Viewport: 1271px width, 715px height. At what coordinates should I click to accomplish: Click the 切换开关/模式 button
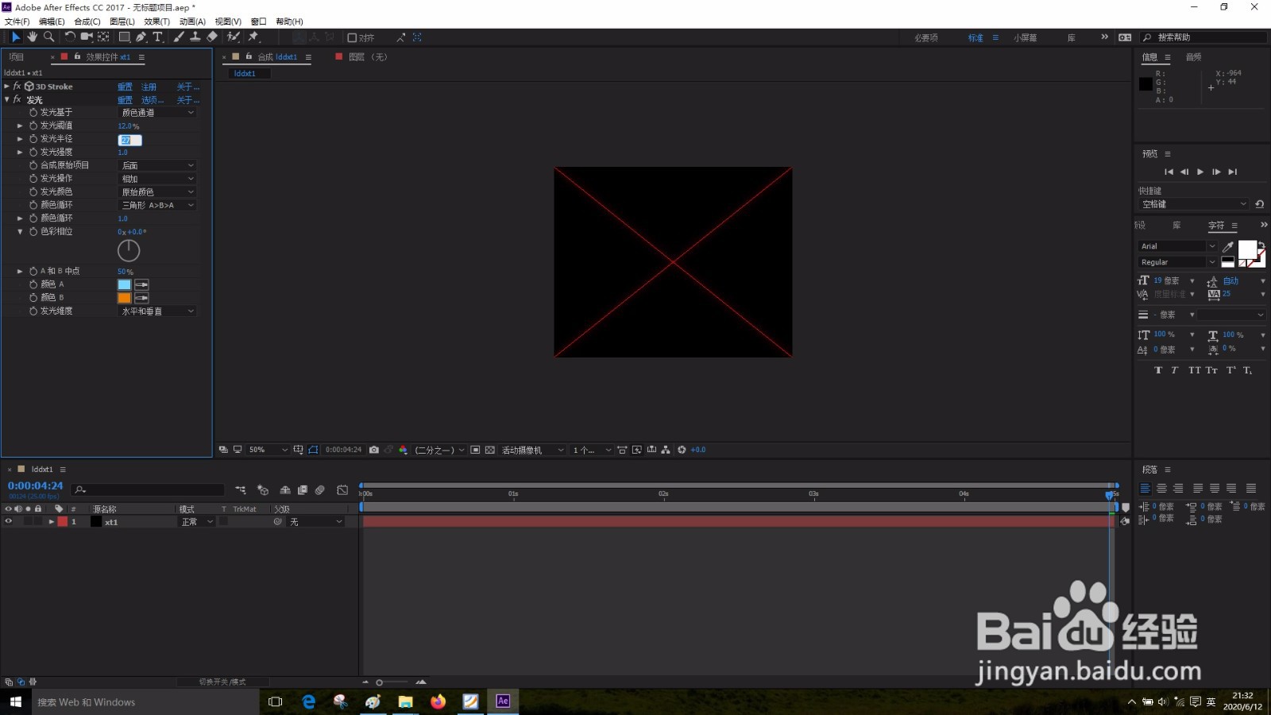222,682
